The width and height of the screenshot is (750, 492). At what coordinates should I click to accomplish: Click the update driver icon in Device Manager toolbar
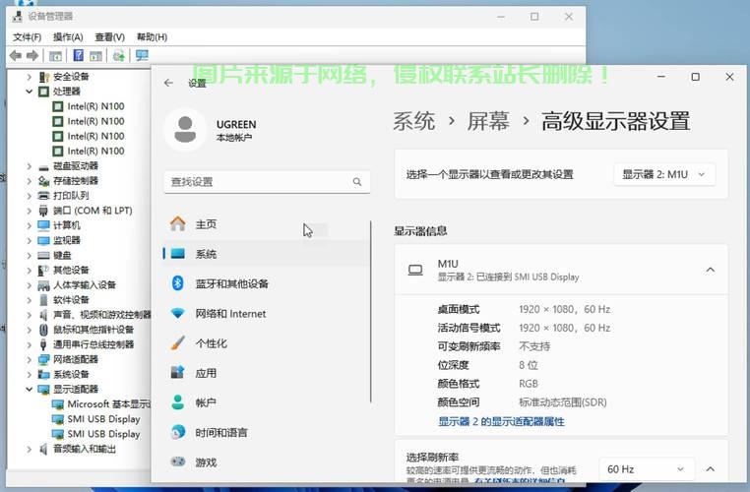point(119,56)
